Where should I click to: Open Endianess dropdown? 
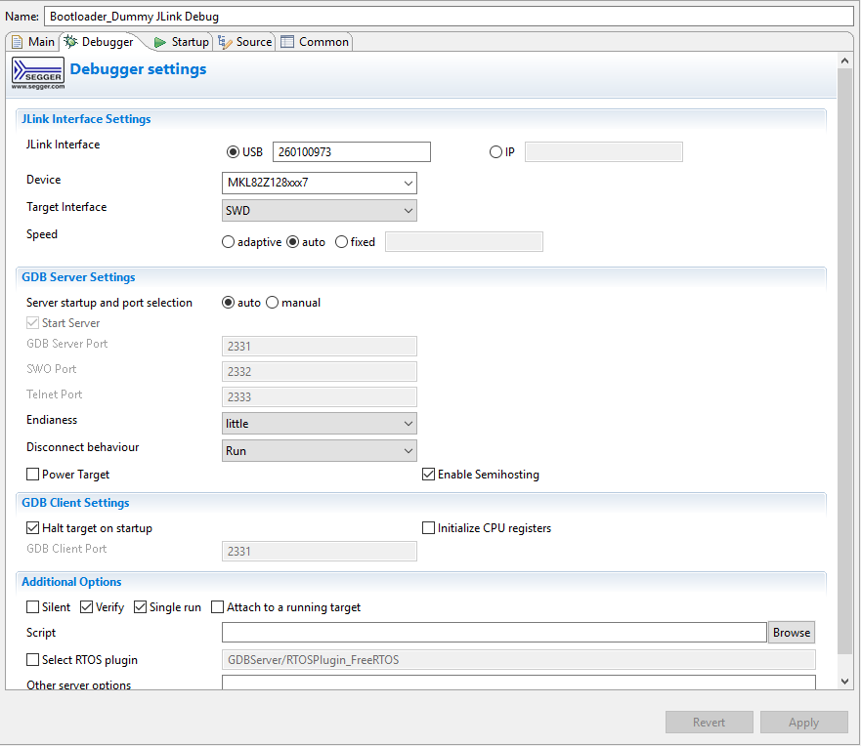(x=319, y=424)
